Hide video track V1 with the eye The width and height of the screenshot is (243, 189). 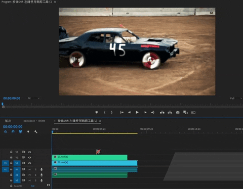tap(29, 163)
